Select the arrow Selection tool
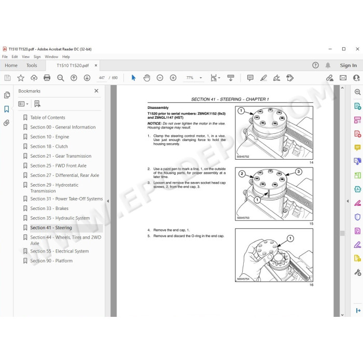The image size is (363, 363). 133,78
